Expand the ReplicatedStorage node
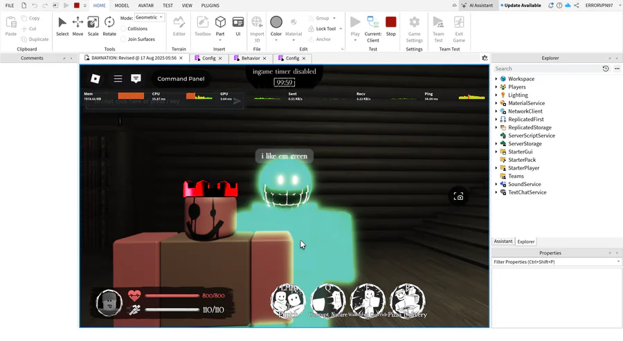The width and height of the screenshot is (623, 341). tap(496, 127)
